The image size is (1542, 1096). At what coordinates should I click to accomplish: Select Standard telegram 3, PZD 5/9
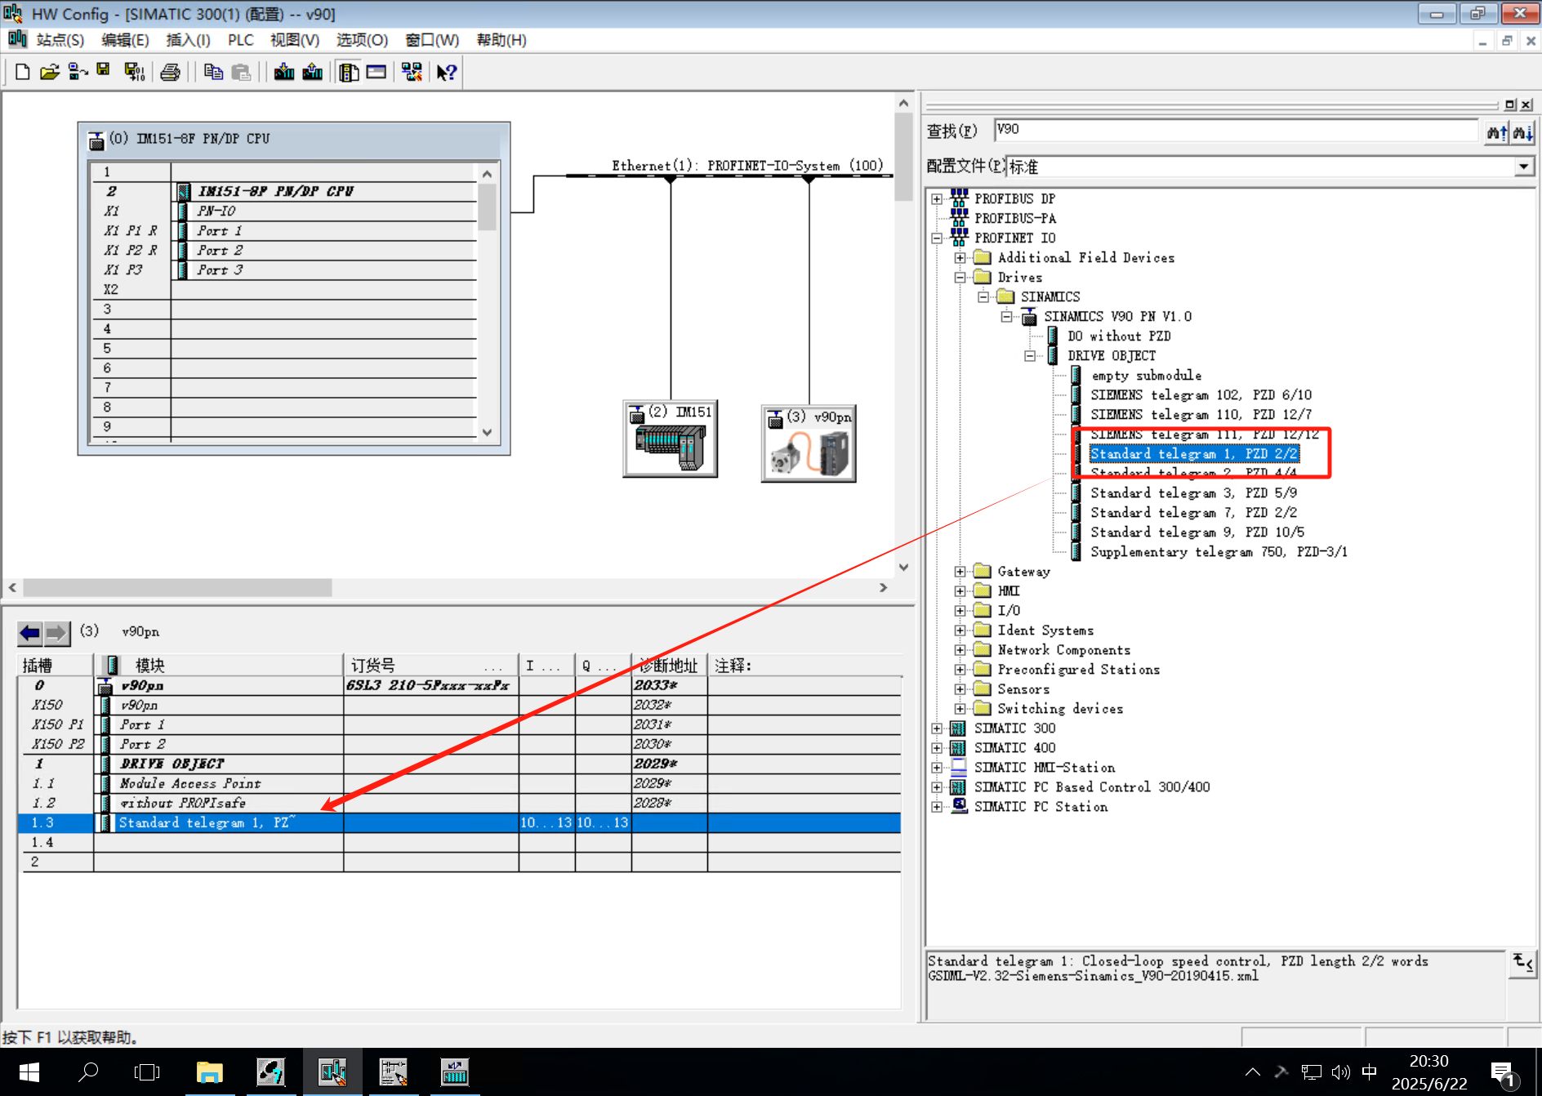tap(1193, 493)
